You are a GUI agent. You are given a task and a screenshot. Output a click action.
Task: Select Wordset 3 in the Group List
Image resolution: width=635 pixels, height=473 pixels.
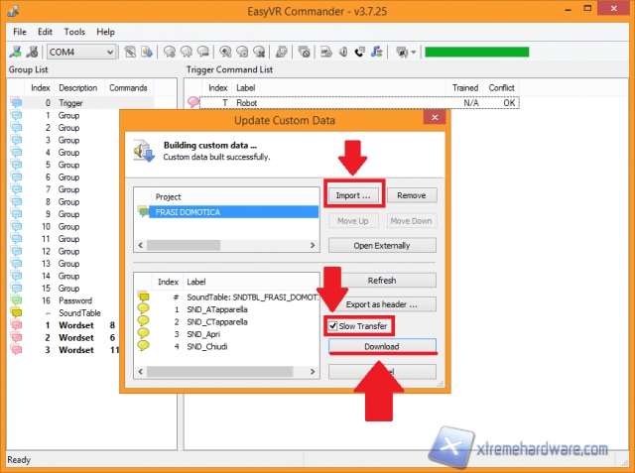[75, 349]
